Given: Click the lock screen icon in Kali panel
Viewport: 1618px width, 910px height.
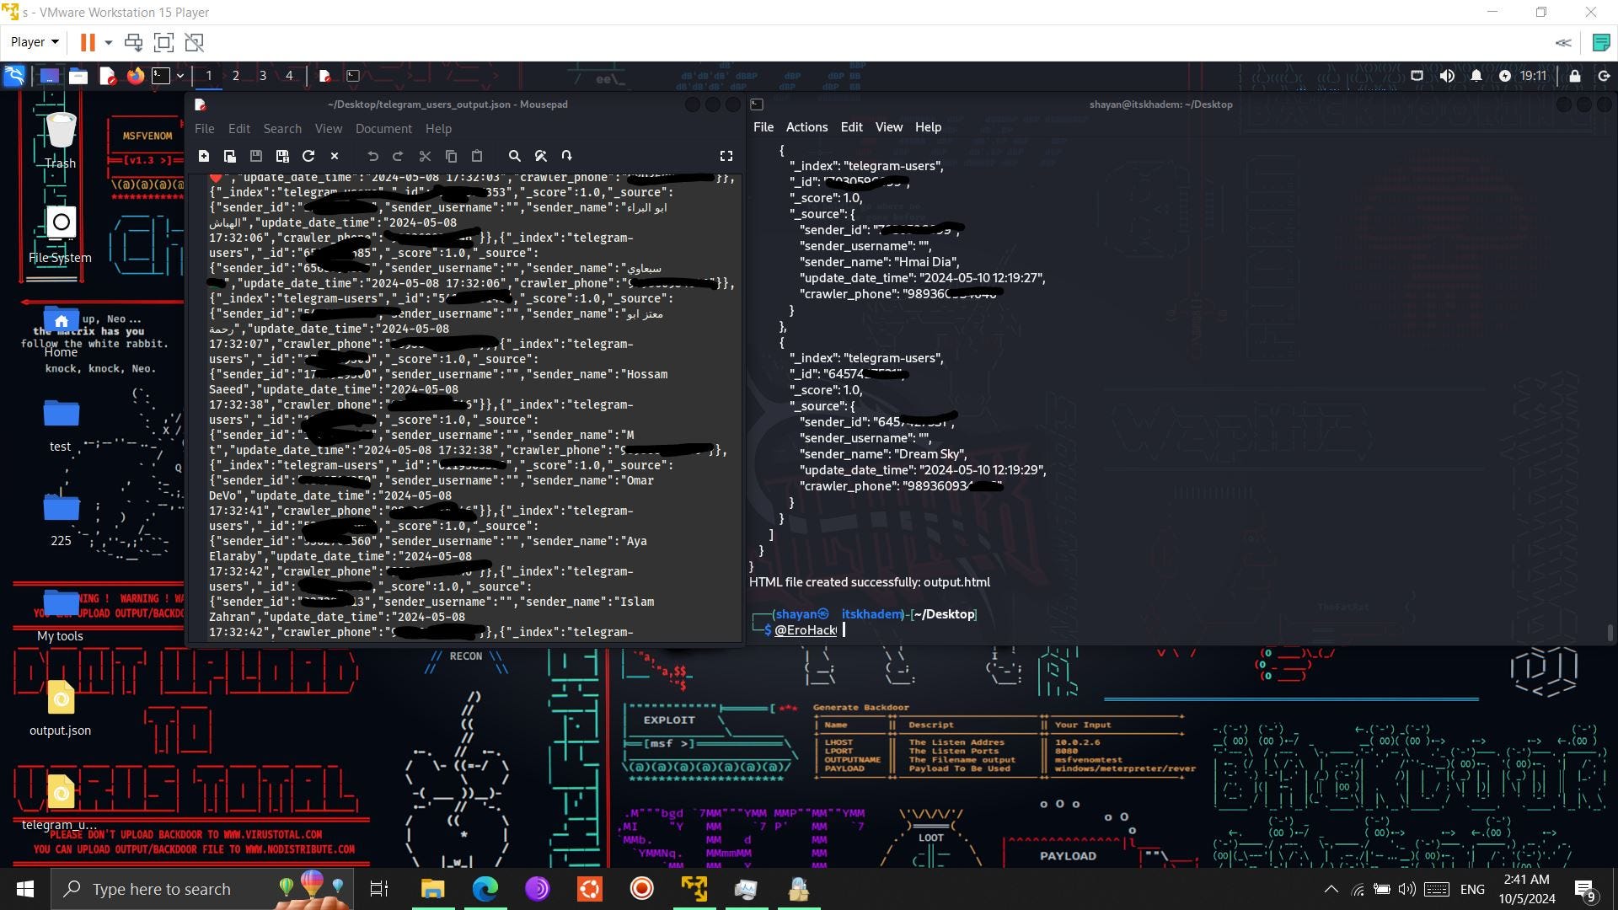Looking at the screenshot, I should (1574, 76).
